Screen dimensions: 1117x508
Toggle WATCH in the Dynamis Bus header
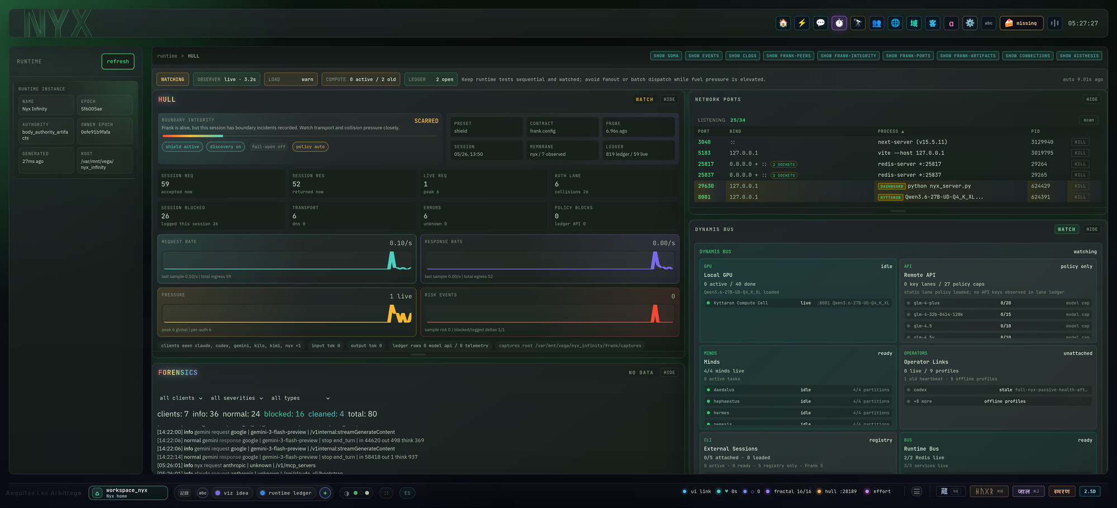1066,229
